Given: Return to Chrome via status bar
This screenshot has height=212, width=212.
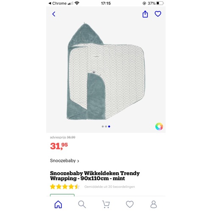Looking at the screenshot, I should coord(58,3).
